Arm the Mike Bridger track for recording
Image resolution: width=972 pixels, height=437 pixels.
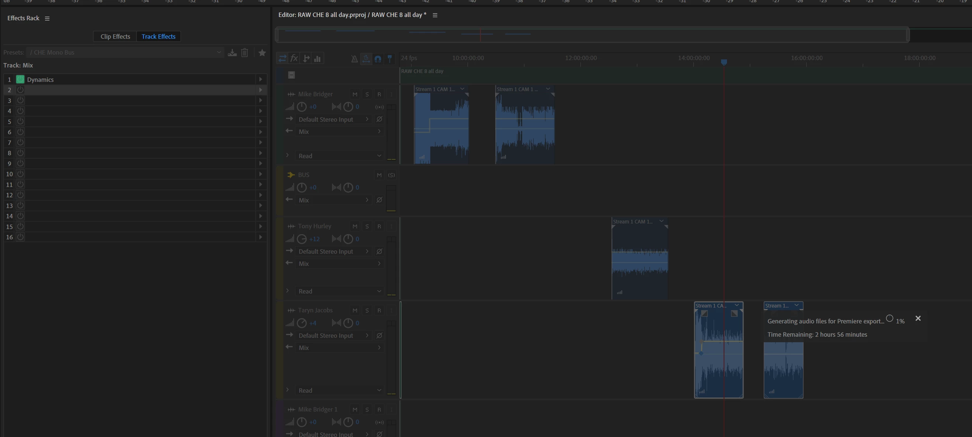tap(379, 94)
